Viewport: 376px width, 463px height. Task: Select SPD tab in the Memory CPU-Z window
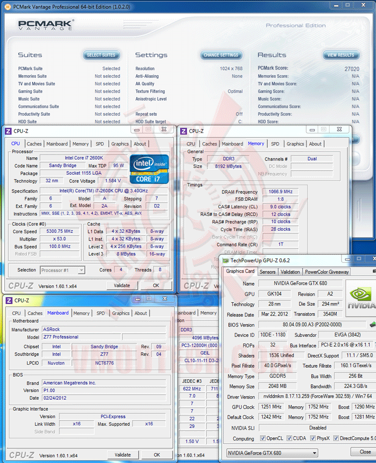(275, 144)
